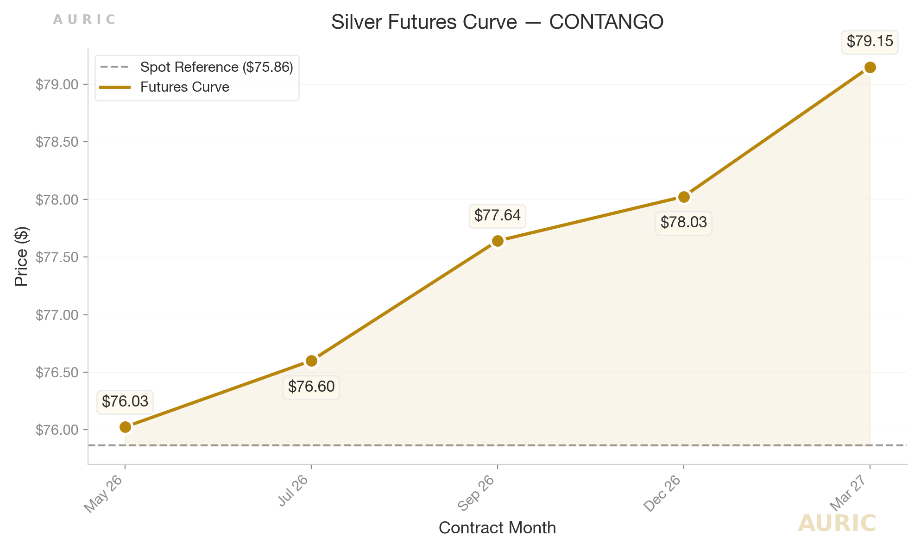Select the $76.60 price label
Viewport: 921px width, 550px height.
coord(311,387)
